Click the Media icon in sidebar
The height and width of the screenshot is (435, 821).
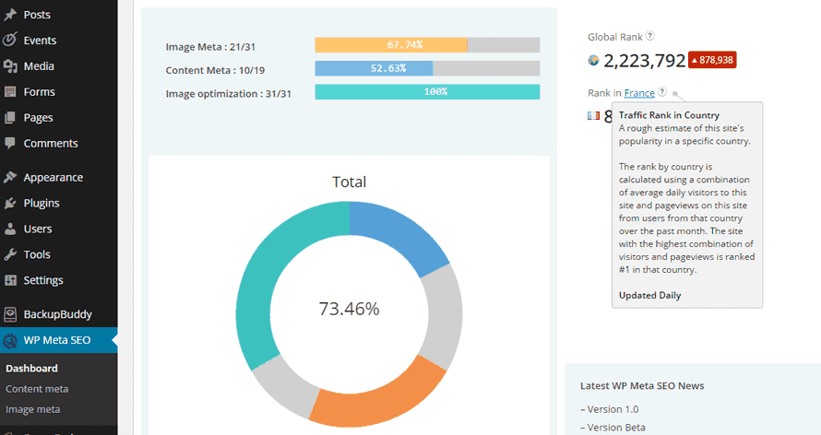pos(10,65)
